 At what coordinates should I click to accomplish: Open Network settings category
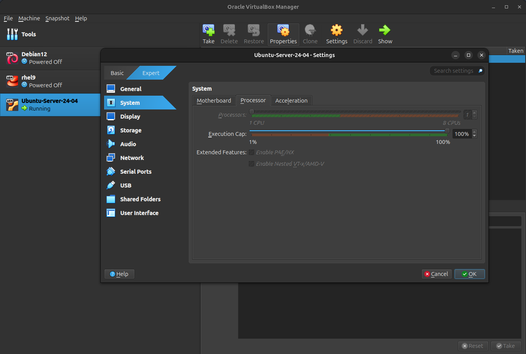140,158
